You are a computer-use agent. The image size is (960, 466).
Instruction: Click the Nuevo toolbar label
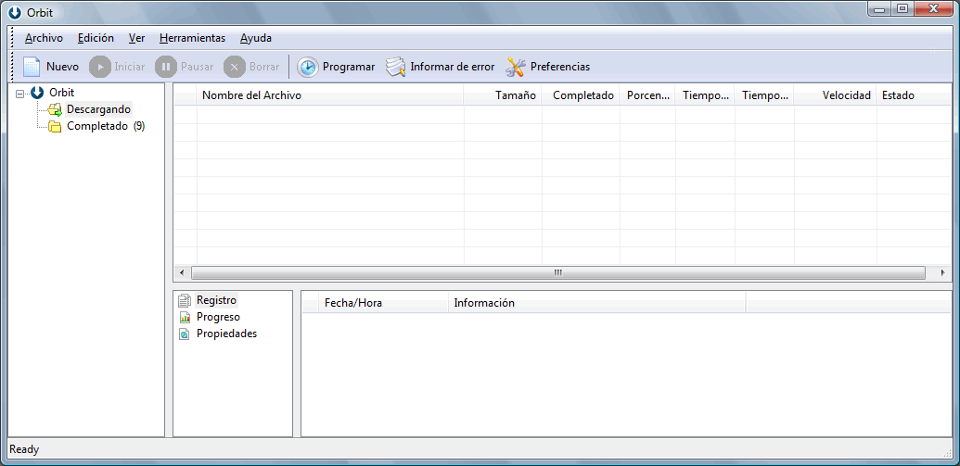(62, 67)
